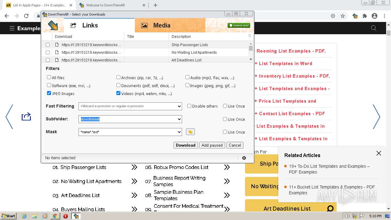The height and width of the screenshot is (220, 391).
Task: Open the column picker menu icon
Action: [x=250, y=36]
